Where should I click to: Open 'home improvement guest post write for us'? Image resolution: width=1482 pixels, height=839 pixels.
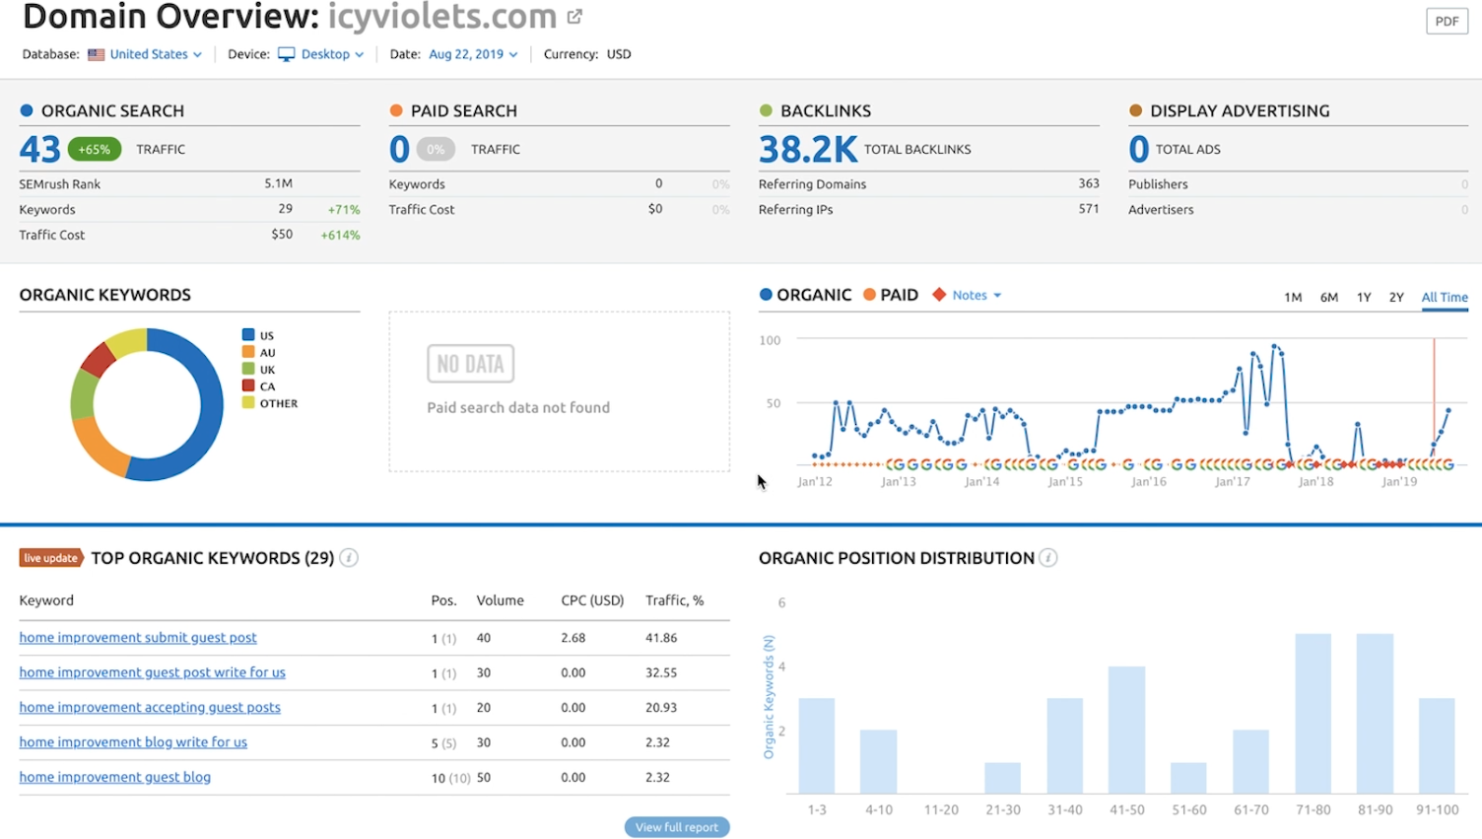[152, 672]
